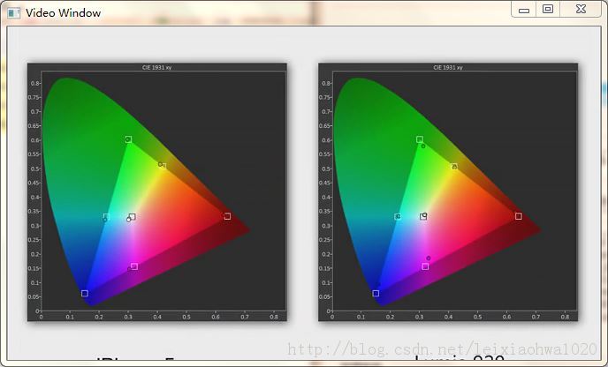608x367 pixels.
Task: Click the Video Window title text
Action: click(x=63, y=12)
